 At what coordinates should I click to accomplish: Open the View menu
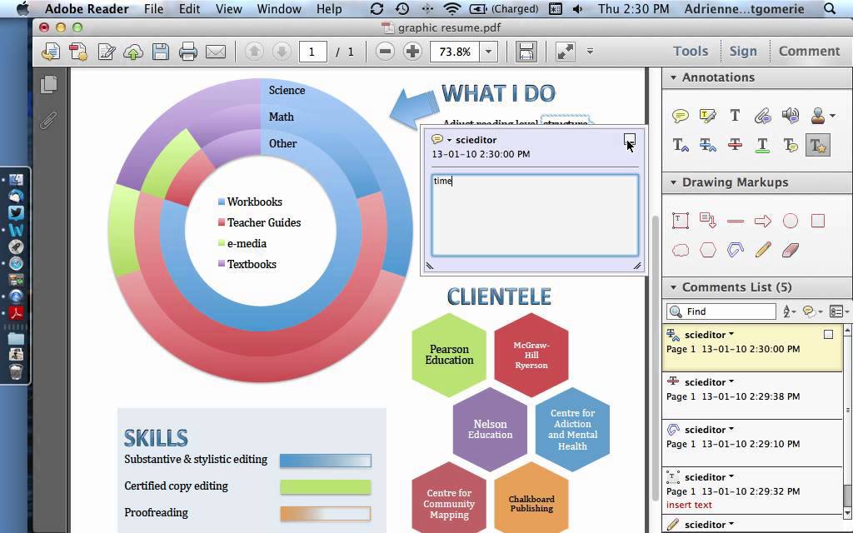tap(228, 8)
